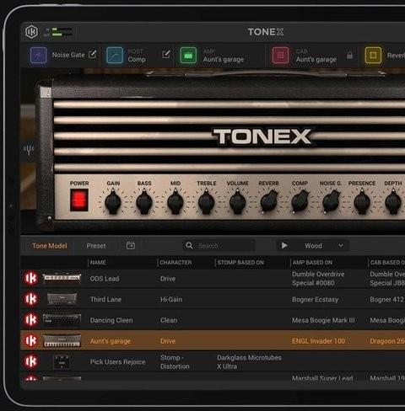Screen dimensions: 405x411
Task: Click the PRESENCE knob
Action: click(362, 201)
